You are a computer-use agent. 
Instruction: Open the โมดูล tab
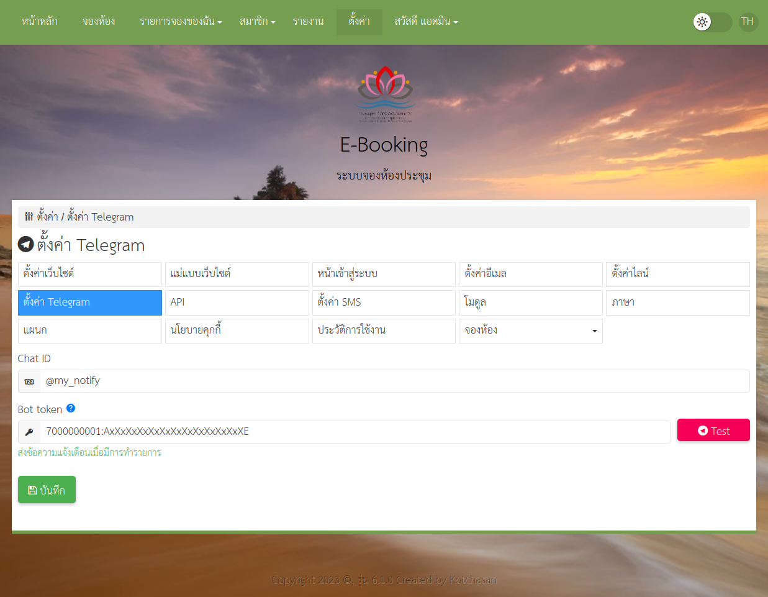(x=531, y=303)
